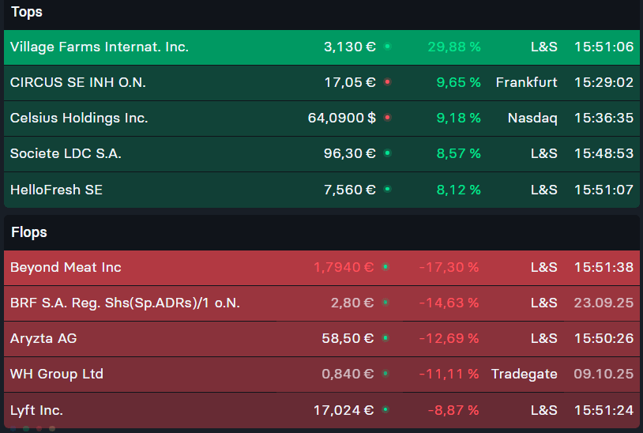The width and height of the screenshot is (643, 433).
Task: Open WH Group Ltd stock
Action: tap(57, 374)
